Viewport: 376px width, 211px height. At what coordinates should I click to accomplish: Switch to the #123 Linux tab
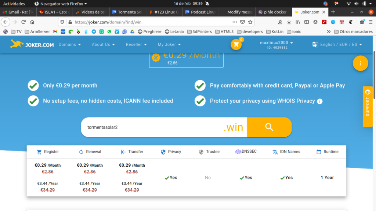tap(164, 12)
